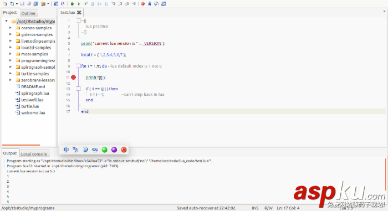Click the _VERSION identifier on line 5

coord(152,43)
